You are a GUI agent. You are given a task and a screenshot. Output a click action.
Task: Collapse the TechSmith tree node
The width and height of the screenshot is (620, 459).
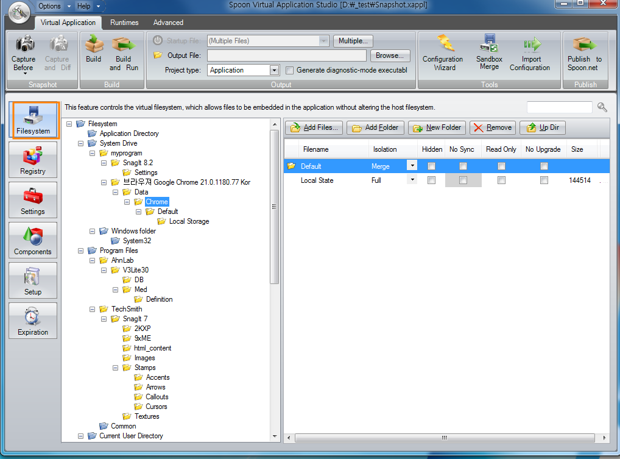pos(92,308)
